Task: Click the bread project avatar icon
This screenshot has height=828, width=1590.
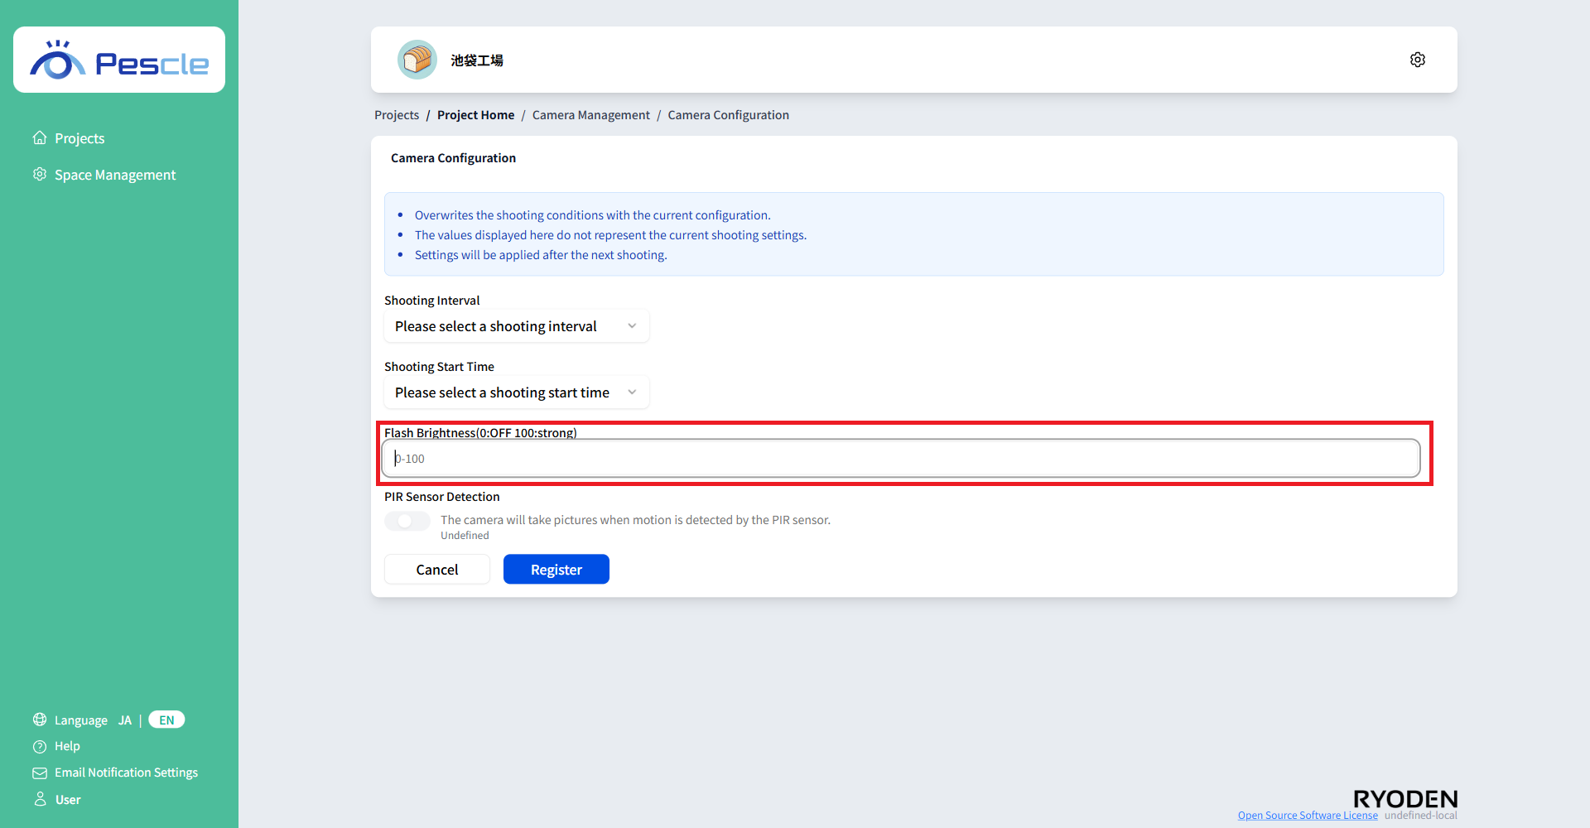Action: pos(417,60)
